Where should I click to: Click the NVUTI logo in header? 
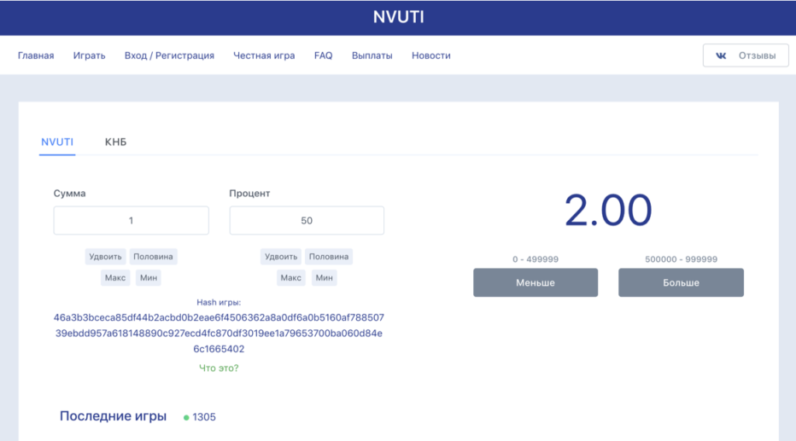point(399,17)
